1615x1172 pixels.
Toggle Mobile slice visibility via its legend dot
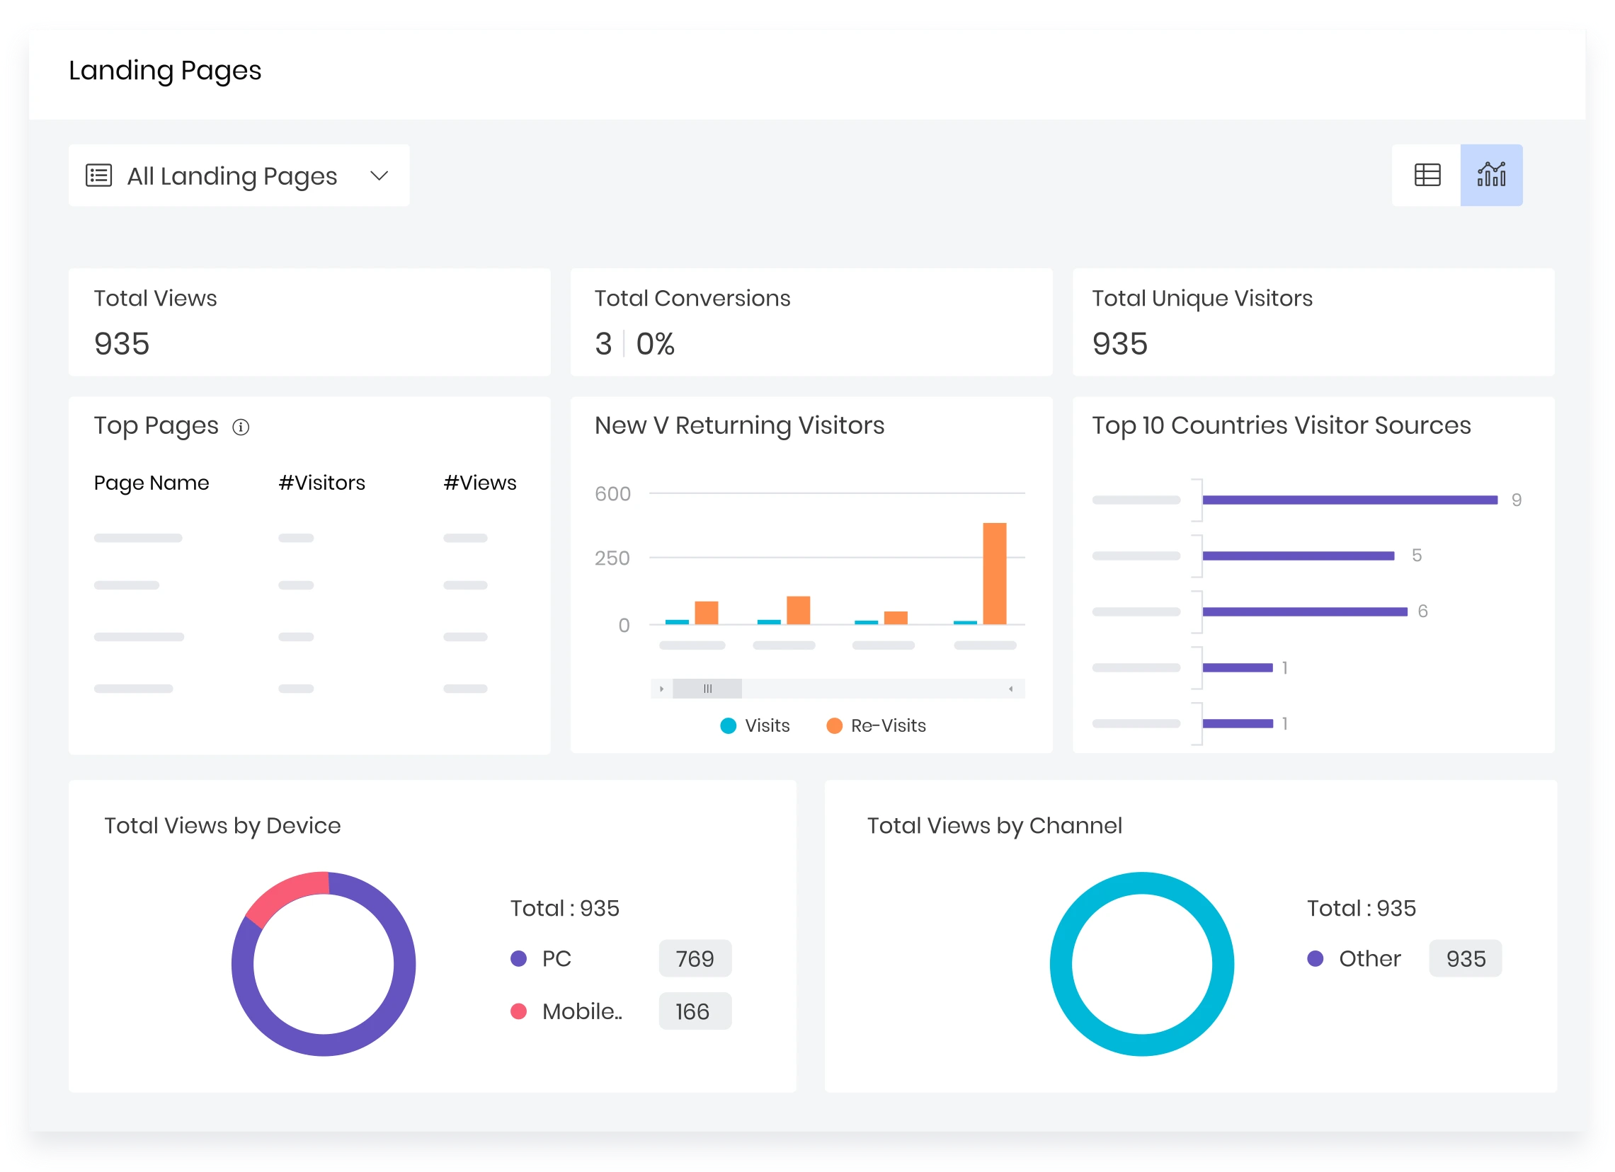coord(518,1011)
